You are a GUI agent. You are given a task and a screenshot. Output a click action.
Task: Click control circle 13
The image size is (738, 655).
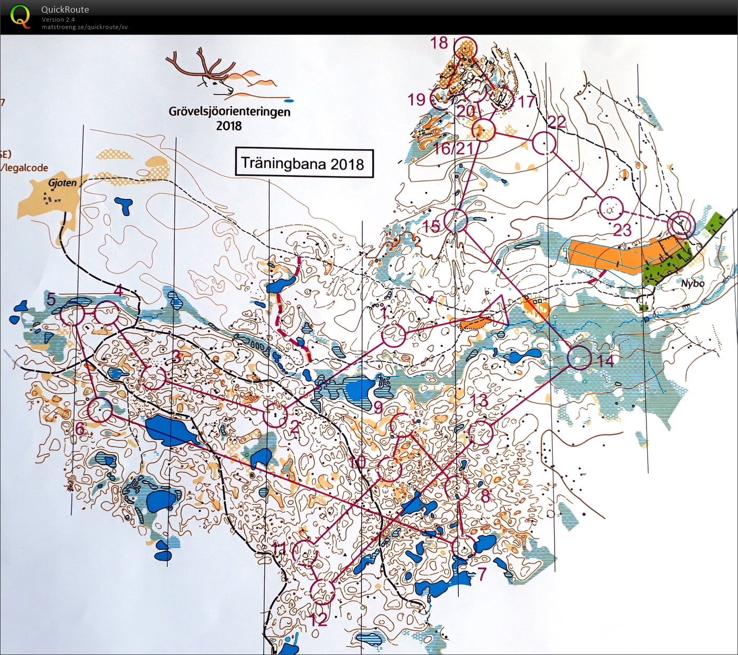tap(481, 434)
